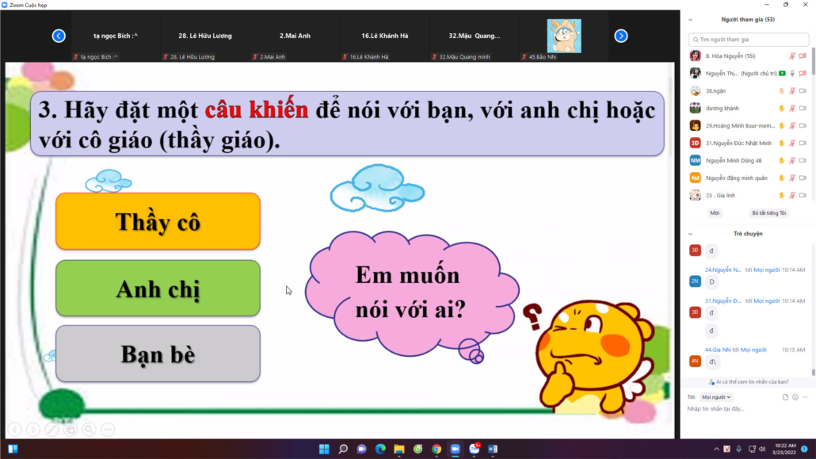The width and height of the screenshot is (816, 459).
Task: Toggle microphone for 23. Gia linh
Action: tap(792, 195)
